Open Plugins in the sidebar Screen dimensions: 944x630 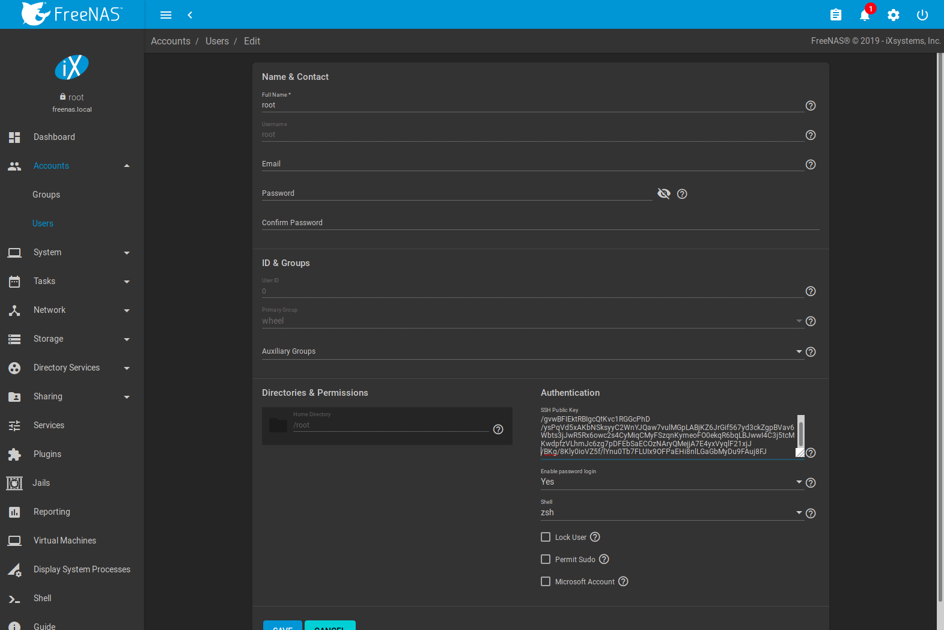[72, 454]
